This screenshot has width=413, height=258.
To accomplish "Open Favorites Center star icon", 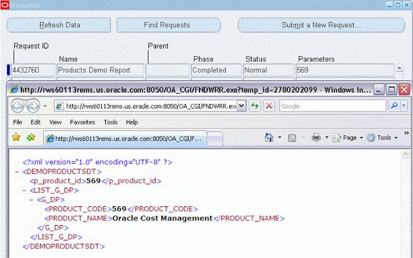I will click(x=16, y=137).
